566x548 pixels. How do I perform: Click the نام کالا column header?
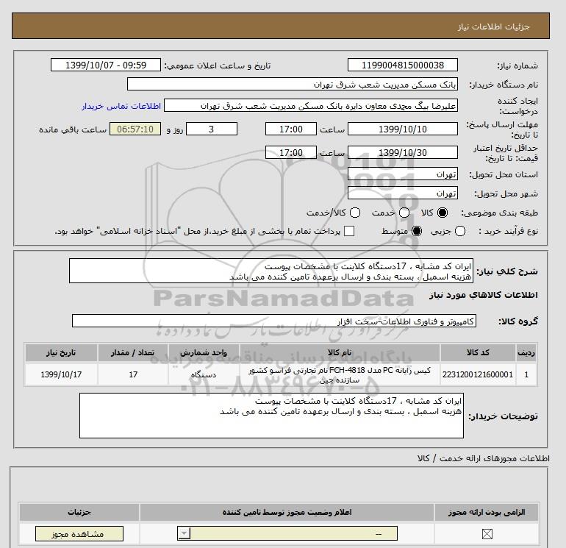[340, 352]
